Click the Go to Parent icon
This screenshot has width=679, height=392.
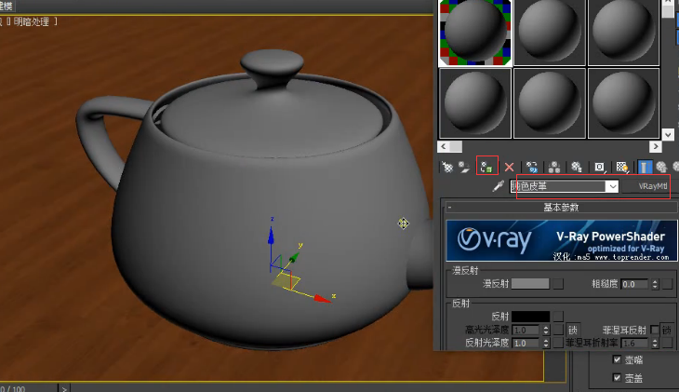point(661,167)
